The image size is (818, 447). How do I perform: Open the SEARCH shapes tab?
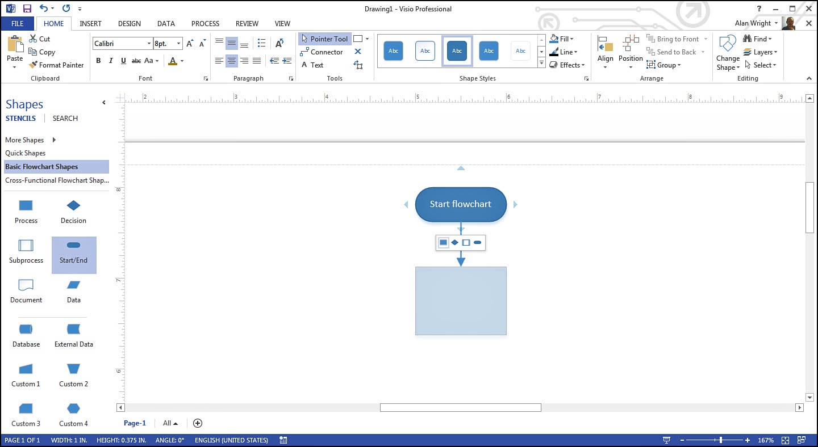point(65,118)
